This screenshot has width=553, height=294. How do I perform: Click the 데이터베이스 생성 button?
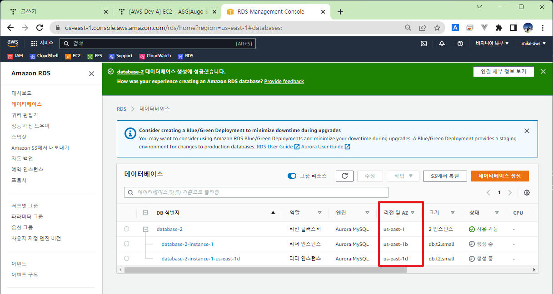tap(500, 176)
